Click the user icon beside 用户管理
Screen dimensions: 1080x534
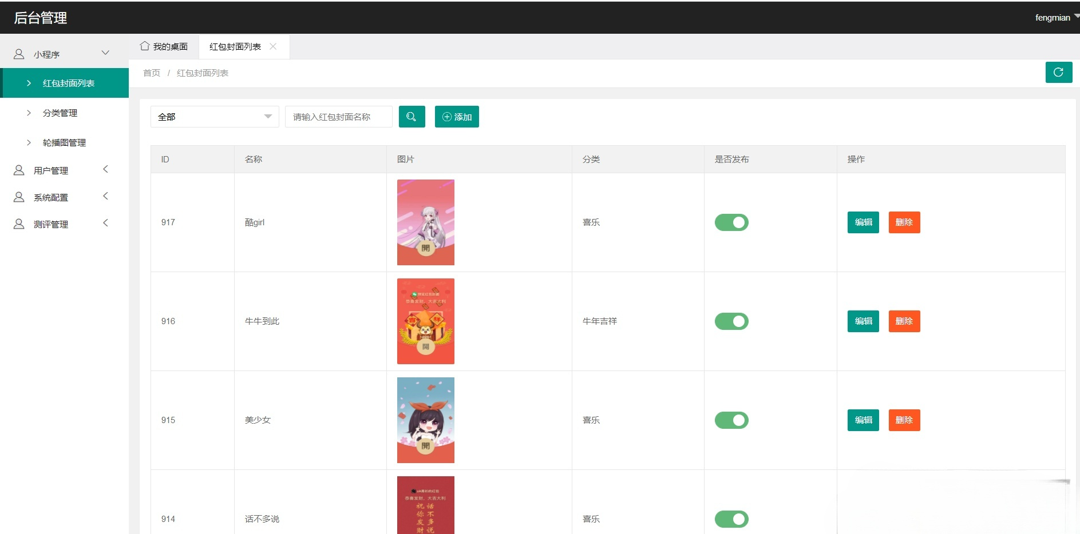19,170
